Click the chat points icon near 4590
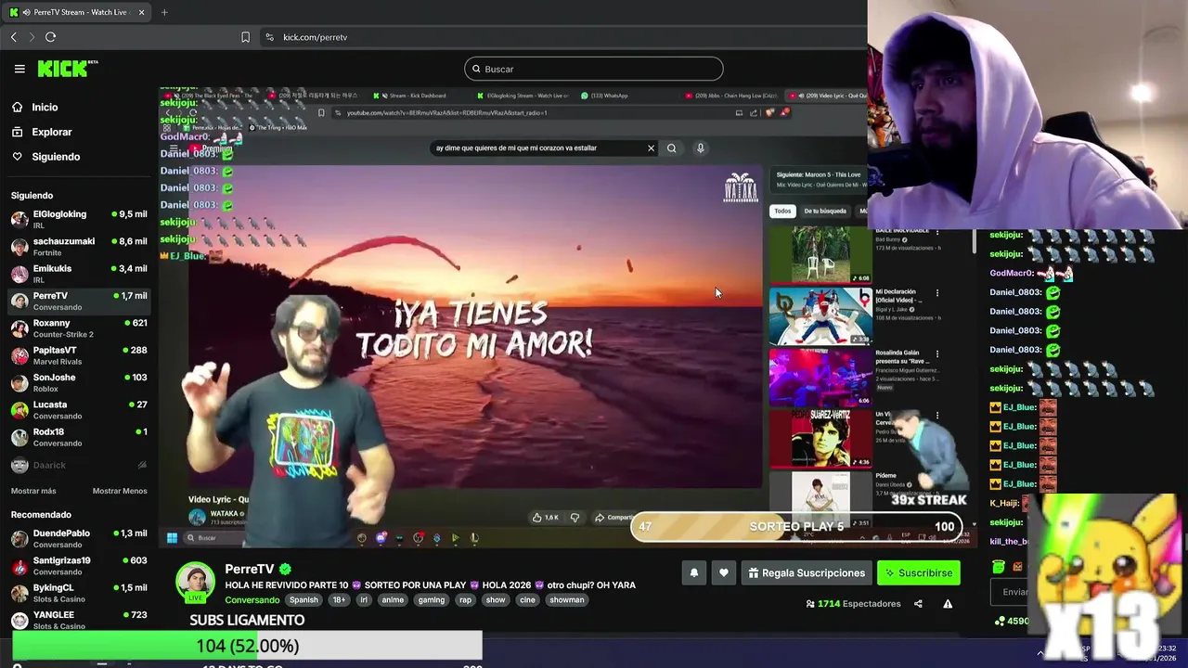This screenshot has width=1188, height=668. click(x=999, y=621)
